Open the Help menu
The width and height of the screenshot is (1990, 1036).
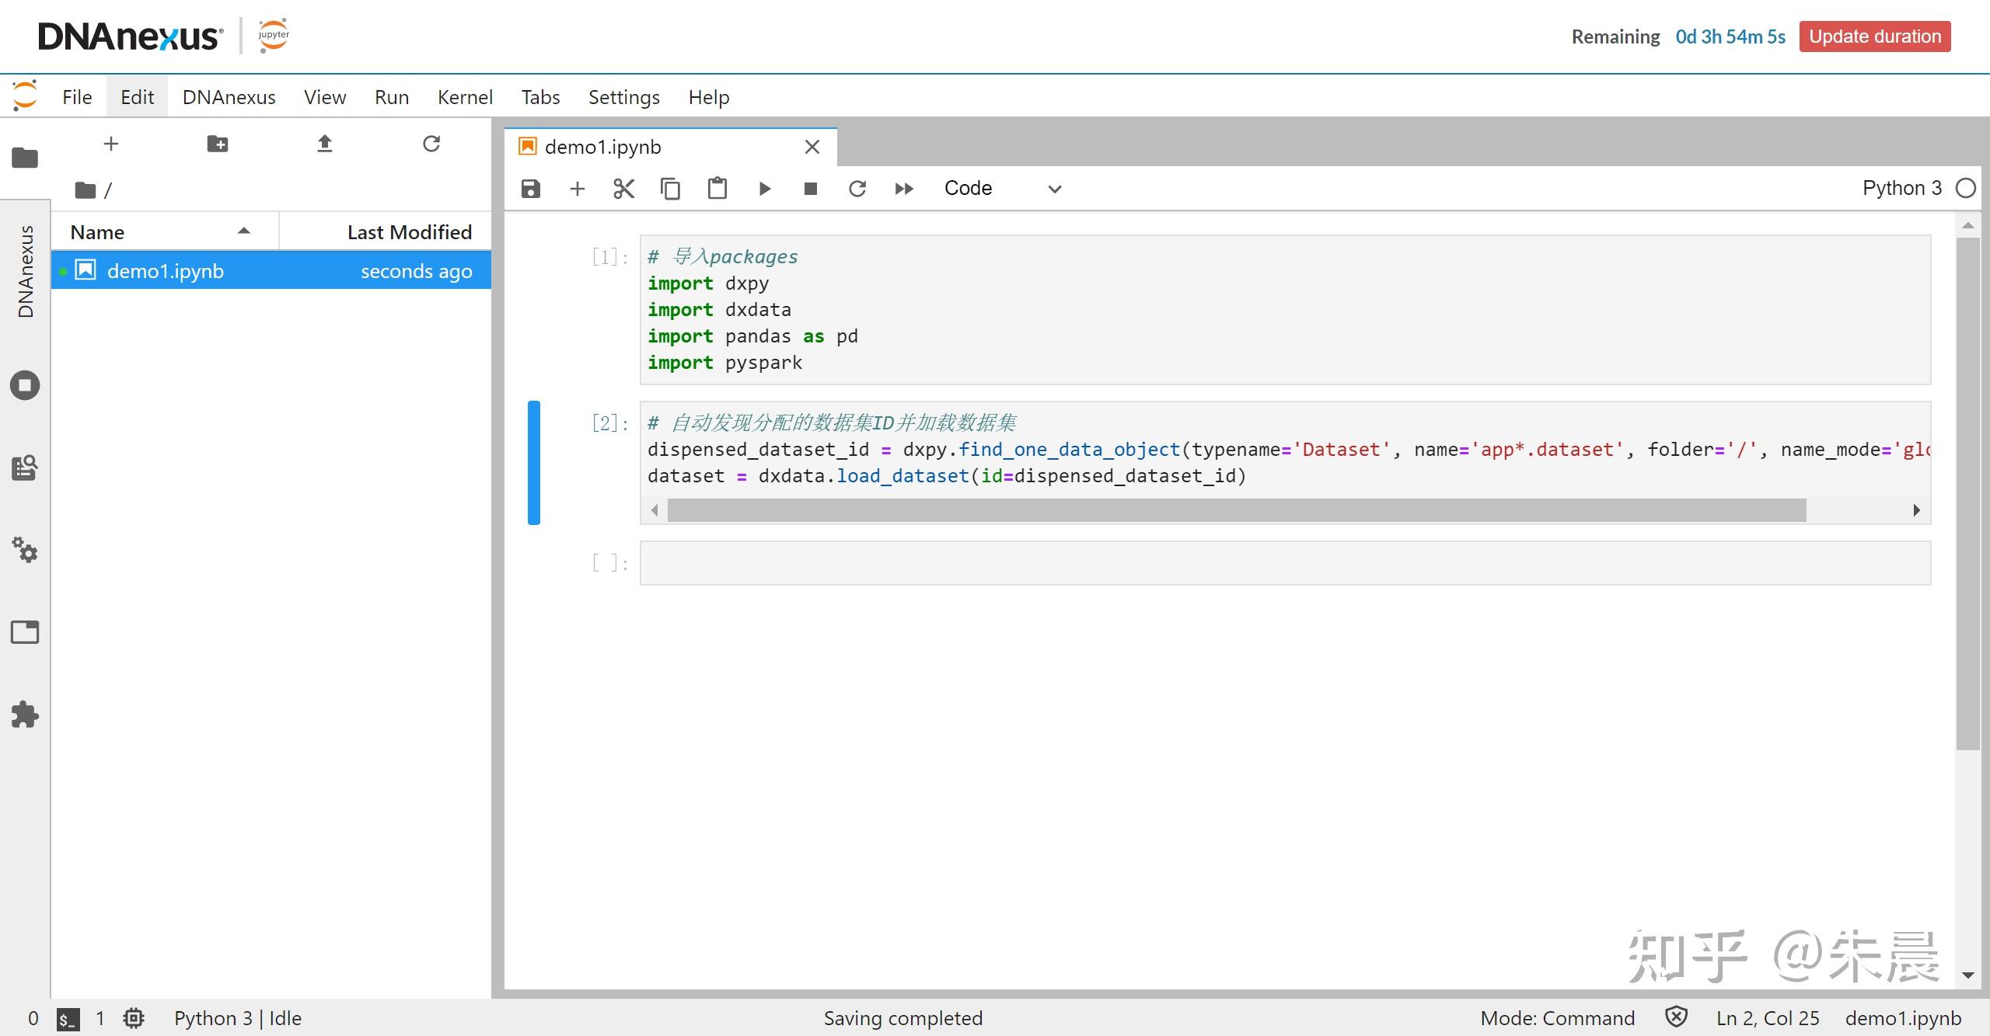click(x=709, y=97)
